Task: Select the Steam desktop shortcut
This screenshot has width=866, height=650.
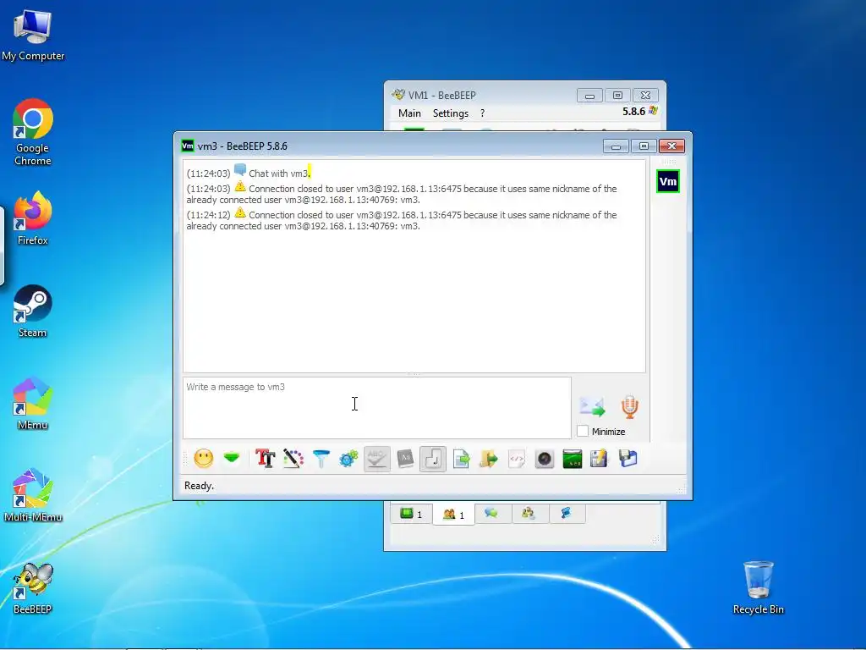Action: [33, 311]
